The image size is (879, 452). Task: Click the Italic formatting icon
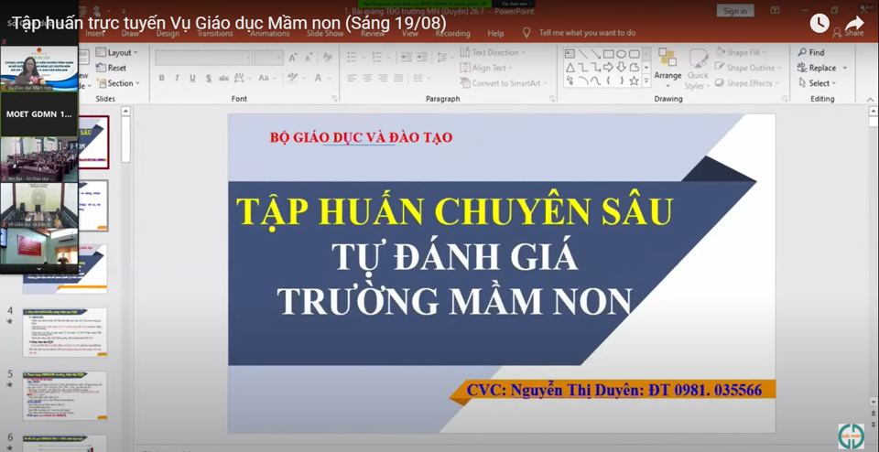(x=175, y=79)
